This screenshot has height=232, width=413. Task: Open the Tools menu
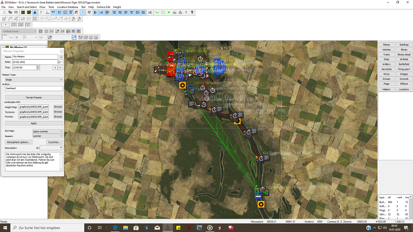click(x=51, y=7)
